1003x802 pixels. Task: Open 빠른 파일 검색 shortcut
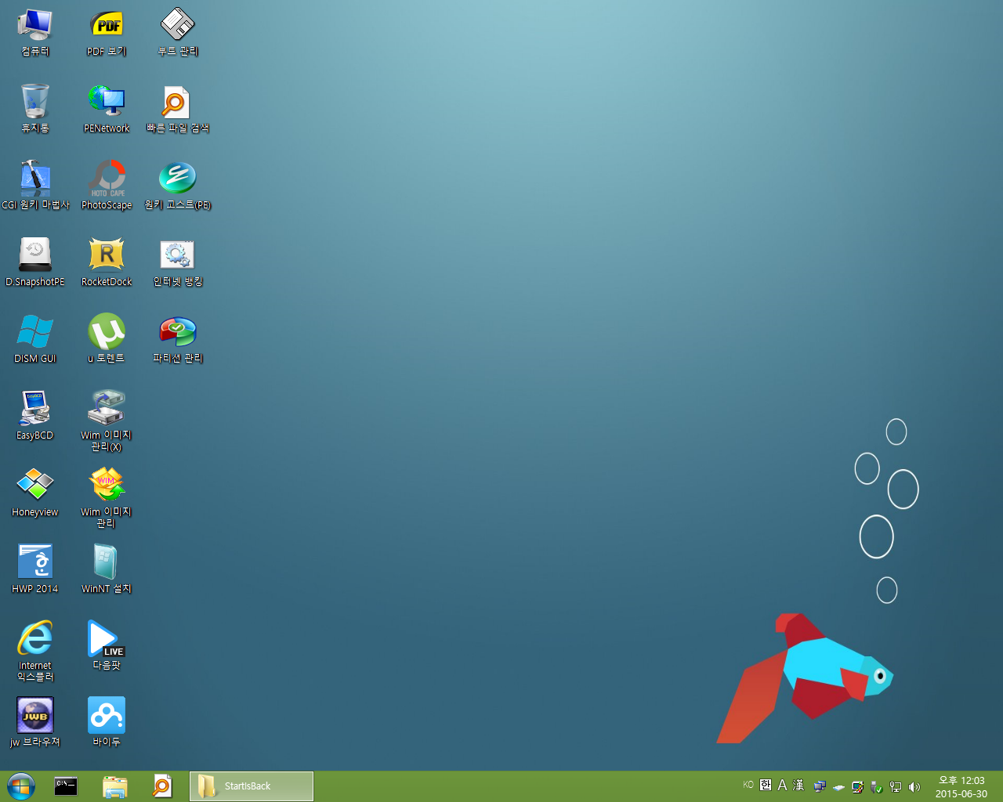coord(178,109)
